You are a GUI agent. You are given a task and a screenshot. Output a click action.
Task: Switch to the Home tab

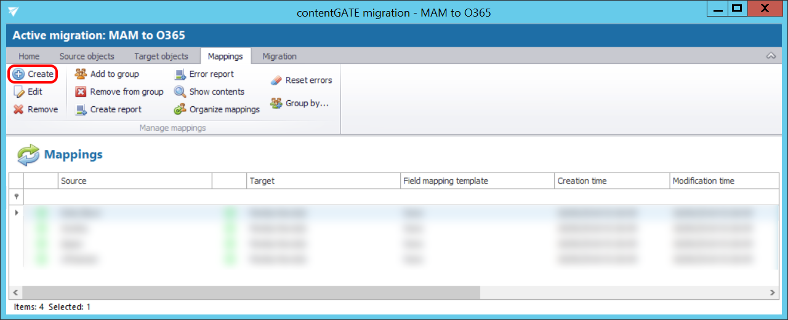pyautogui.click(x=29, y=56)
